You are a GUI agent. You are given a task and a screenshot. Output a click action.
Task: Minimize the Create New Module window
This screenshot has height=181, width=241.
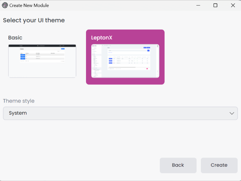(x=198, y=5)
